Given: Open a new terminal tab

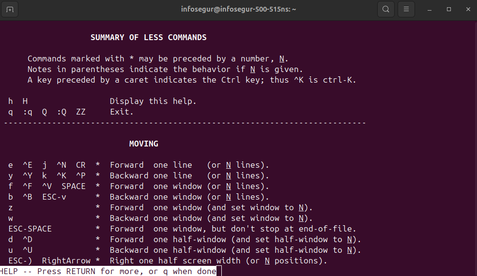Looking at the screenshot, I should (x=10, y=9).
